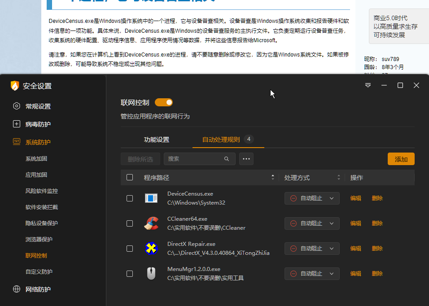Open the 自动阻止 dropdown for DeviceCensus.exe
Image resolution: width=429 pixels, height=306 pixels.
tap(311, 198)
